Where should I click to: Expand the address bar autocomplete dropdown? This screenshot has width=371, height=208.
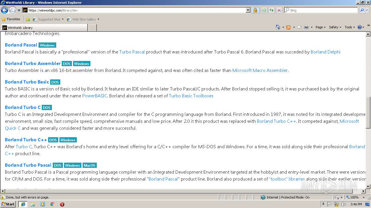coord(248,10)
